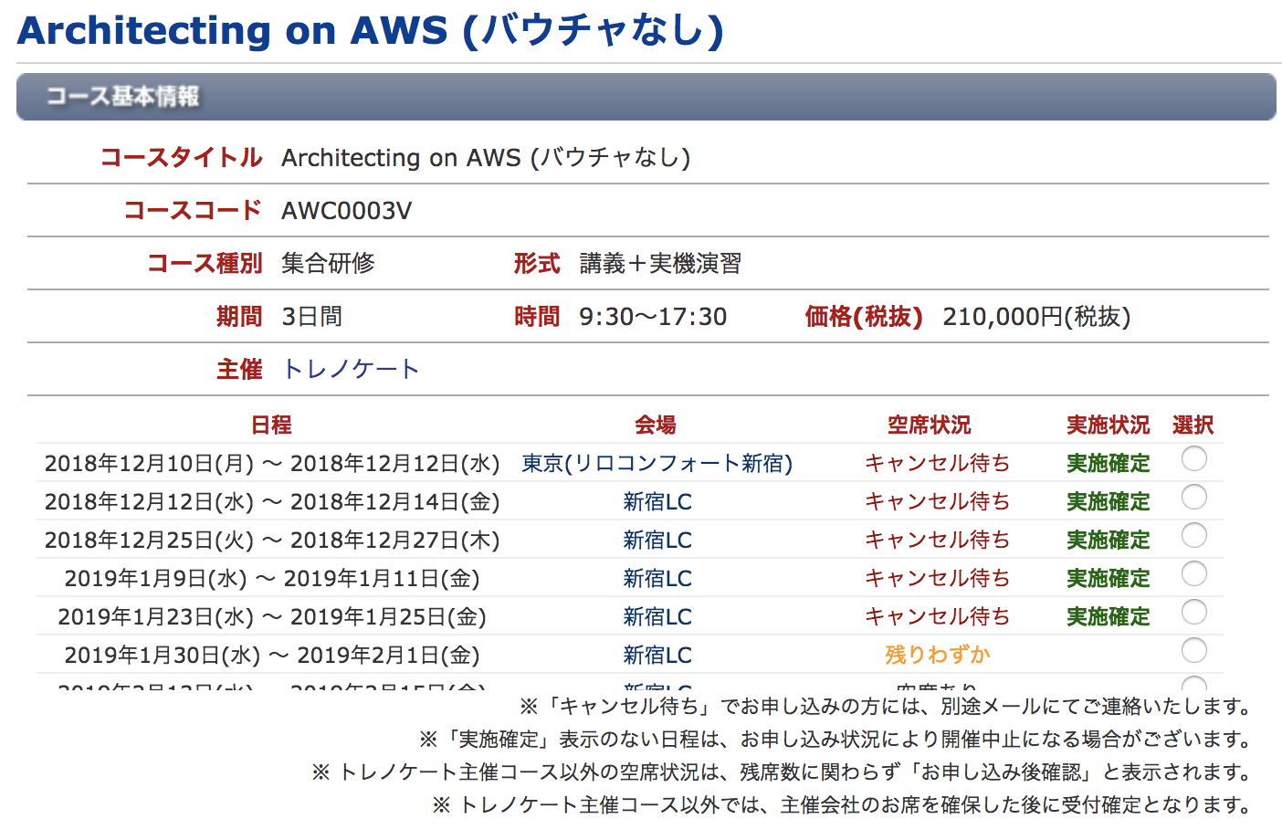
Task: Click format value 講義+実機演習
Action: [660, 264]
